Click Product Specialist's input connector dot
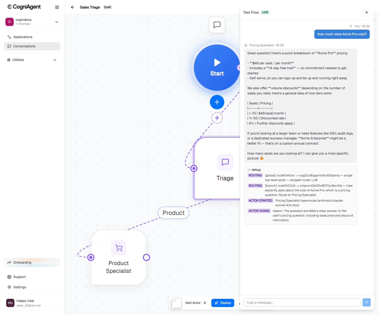Image resolution: width=379 pixels, height=315 pixels. 91,257
